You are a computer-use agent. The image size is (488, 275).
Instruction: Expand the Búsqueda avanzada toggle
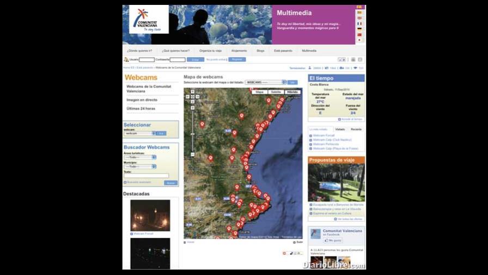pos(125,182)
